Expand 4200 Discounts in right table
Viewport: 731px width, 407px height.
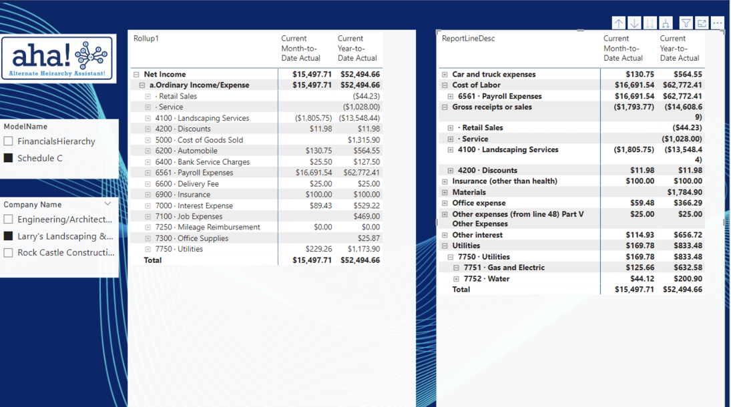click(x=451, y=171)
